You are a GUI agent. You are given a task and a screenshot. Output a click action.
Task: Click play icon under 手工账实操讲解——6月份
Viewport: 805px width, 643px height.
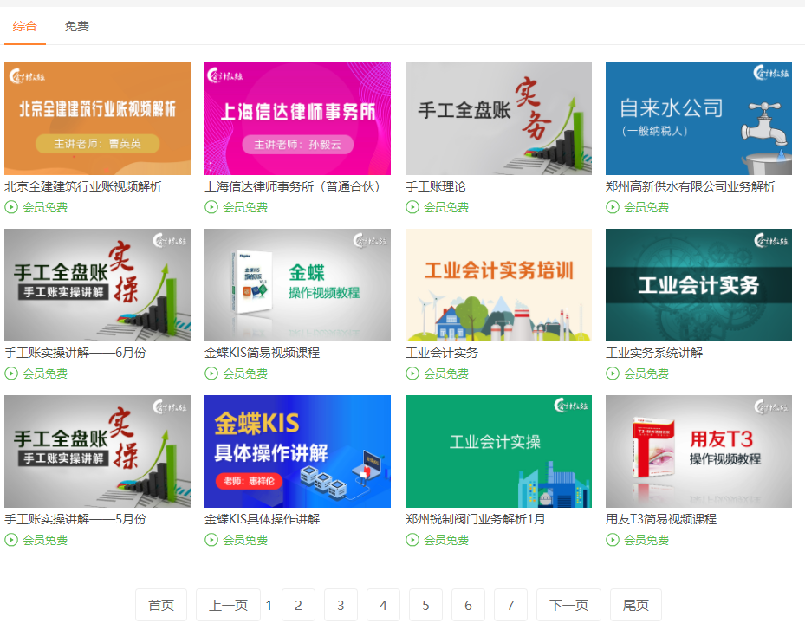(11, 373)
